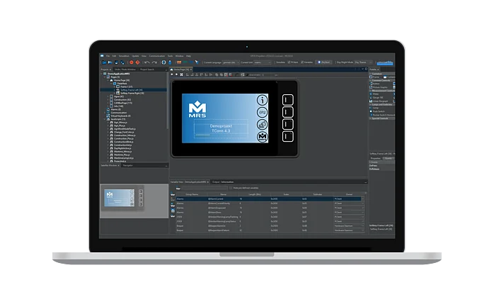Viewport: 494px width, 297px height.
Task: Collapse the Lamps and Switches palette group
Action: pyautogui.click(x=371, y=104)
